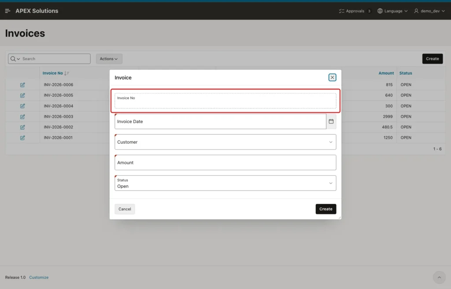Open the Status dropdown showing Open
This screenshot has width=451, height=289.
tap(225, 183)
